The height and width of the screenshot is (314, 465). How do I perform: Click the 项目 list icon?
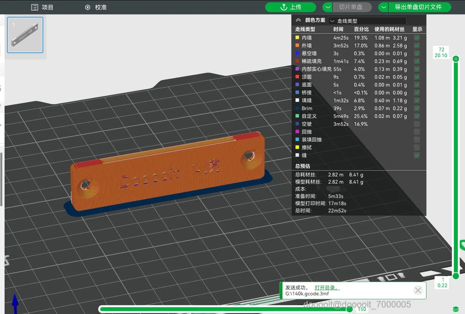pyautogui.click(x=35, y=7)
